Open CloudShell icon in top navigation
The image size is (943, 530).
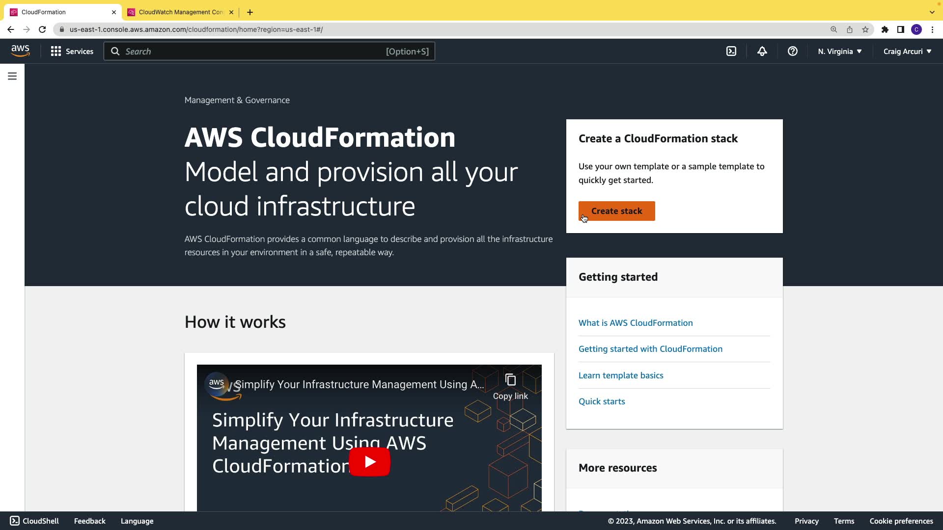pyautogui.click(x=731, y=51)
